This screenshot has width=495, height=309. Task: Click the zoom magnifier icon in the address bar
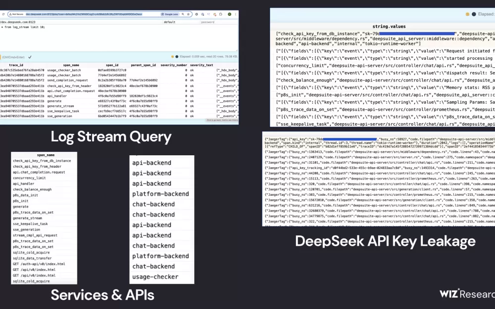pyautogui.click(x=183, y=14)
